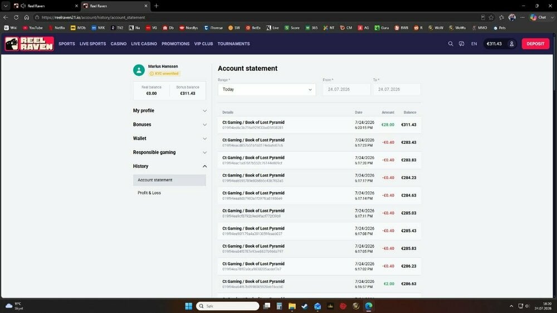
Task: Open the YouTube bookmark
Action: [33, 28]
